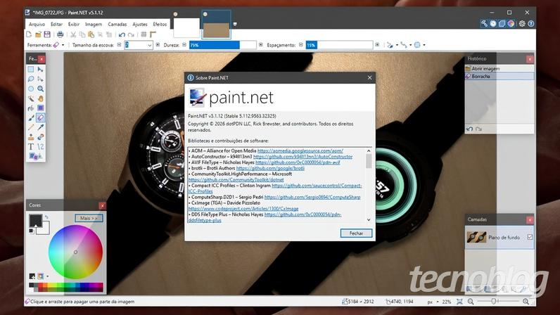Screen dimensions: 560x315
Task: Select the Gradient tool
Action: (x=41, y=108)
